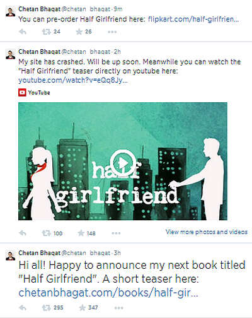Open Chetan Bhagat's avatar on top tweet
The height and width of the screenshot is (318, 252).
pos(10,11)
